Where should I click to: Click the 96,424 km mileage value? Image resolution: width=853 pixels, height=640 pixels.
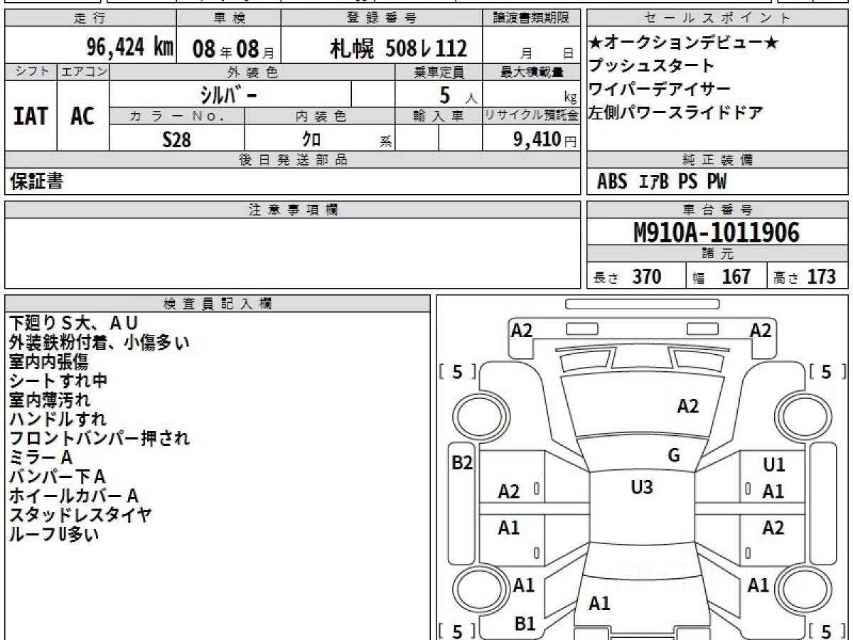coord(130,48)
